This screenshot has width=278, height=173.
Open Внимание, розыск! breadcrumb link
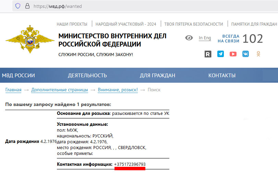tap(118, 90)
